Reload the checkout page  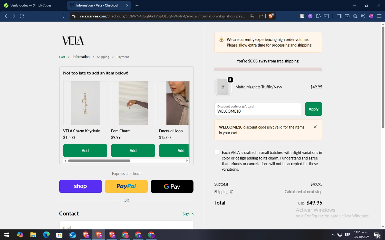pos(22,16)
